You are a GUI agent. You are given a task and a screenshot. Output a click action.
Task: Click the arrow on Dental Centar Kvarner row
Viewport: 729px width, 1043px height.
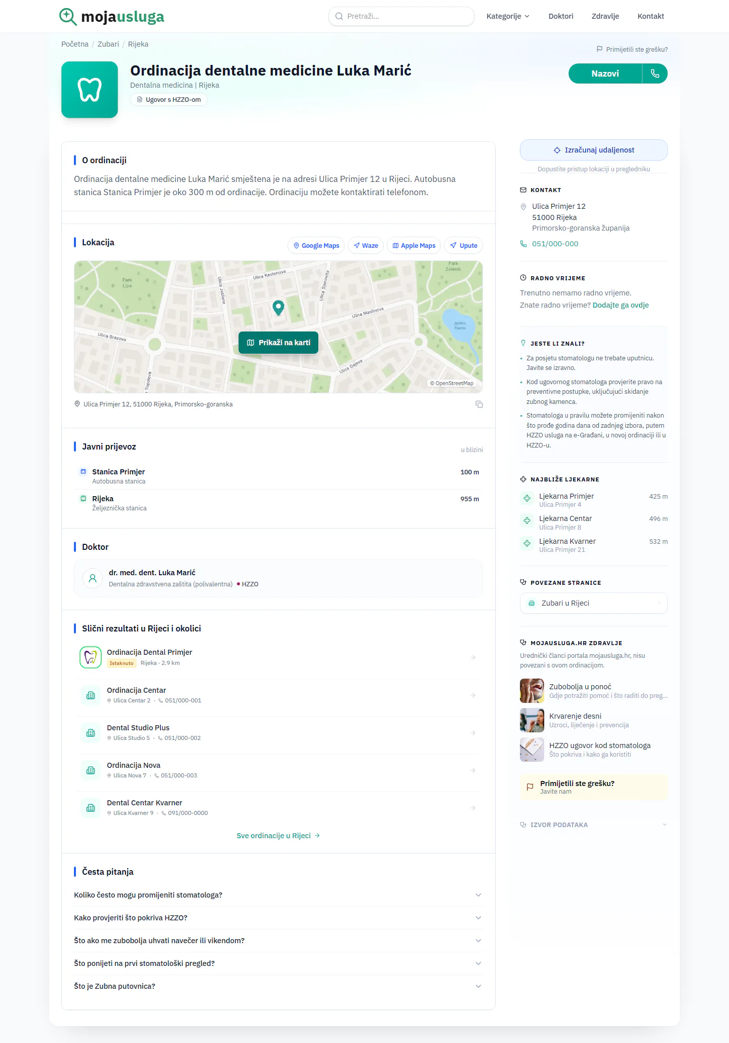[473, 808]
